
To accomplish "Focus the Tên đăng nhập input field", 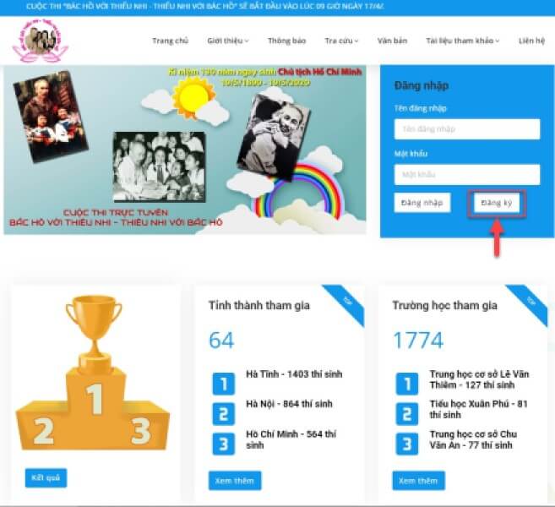I will click(467, 129).
